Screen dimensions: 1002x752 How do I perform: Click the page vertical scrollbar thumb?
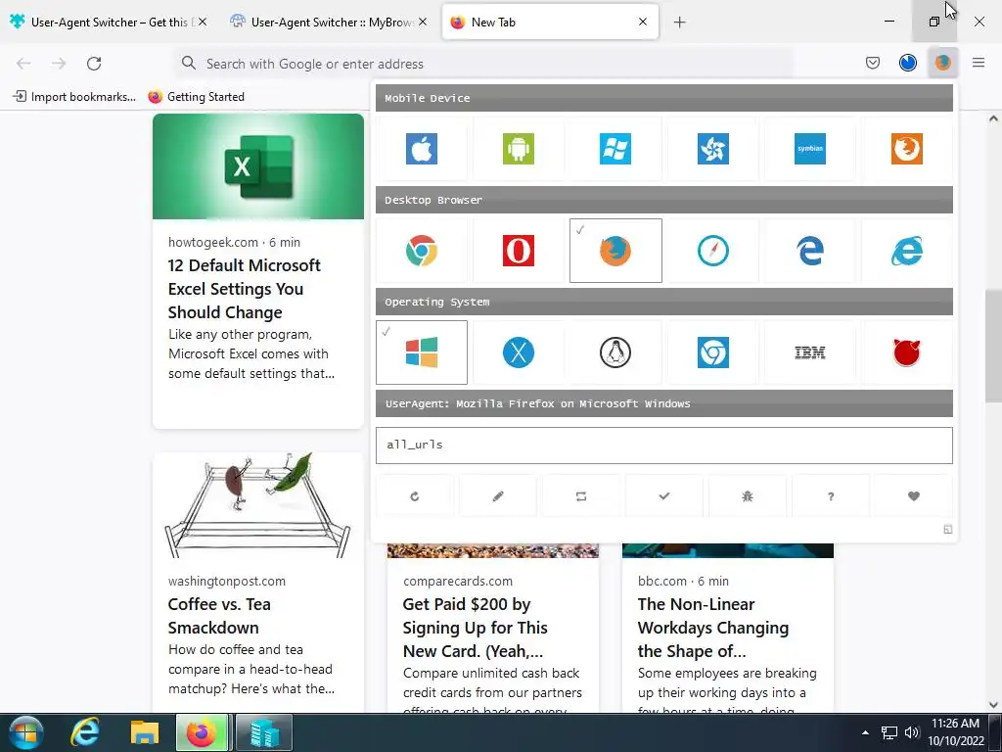(993, 346)
